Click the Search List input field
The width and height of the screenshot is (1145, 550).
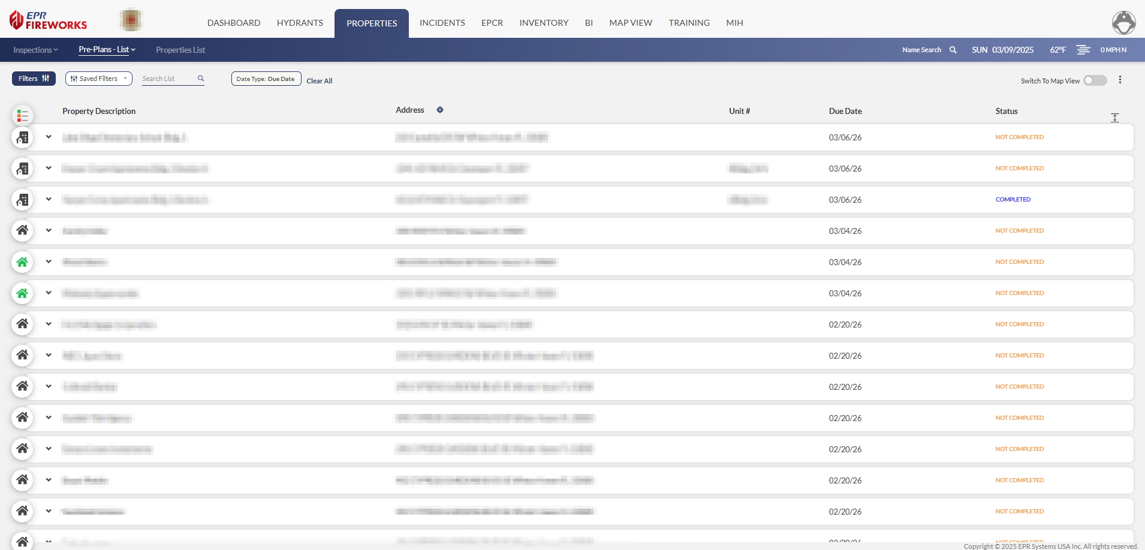(168, 79)
